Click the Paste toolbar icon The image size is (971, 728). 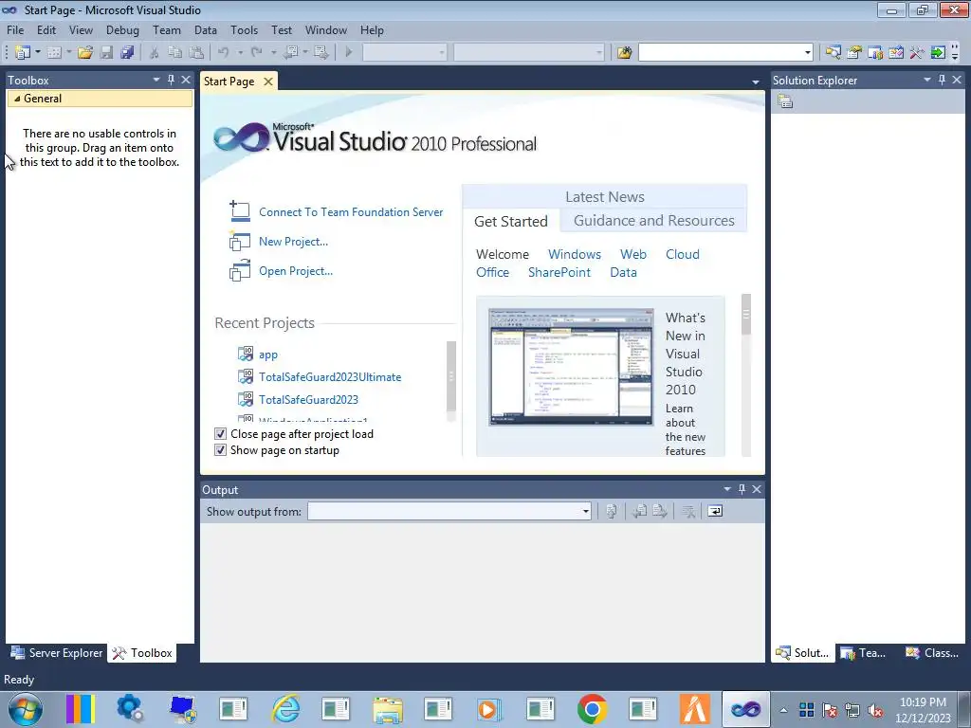click(x=196, y=53)
